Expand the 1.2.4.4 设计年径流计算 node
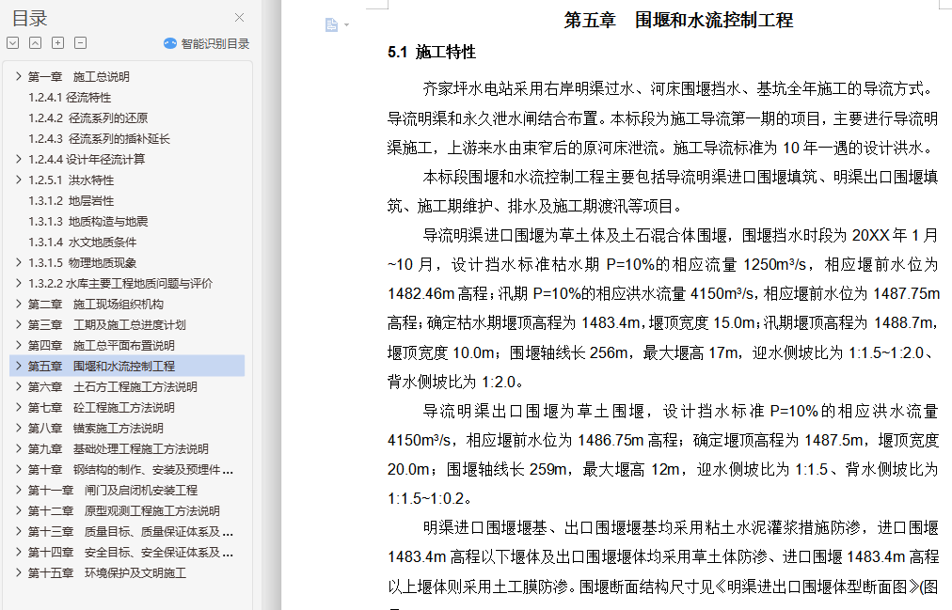952x610 pixels. [18, 159]
